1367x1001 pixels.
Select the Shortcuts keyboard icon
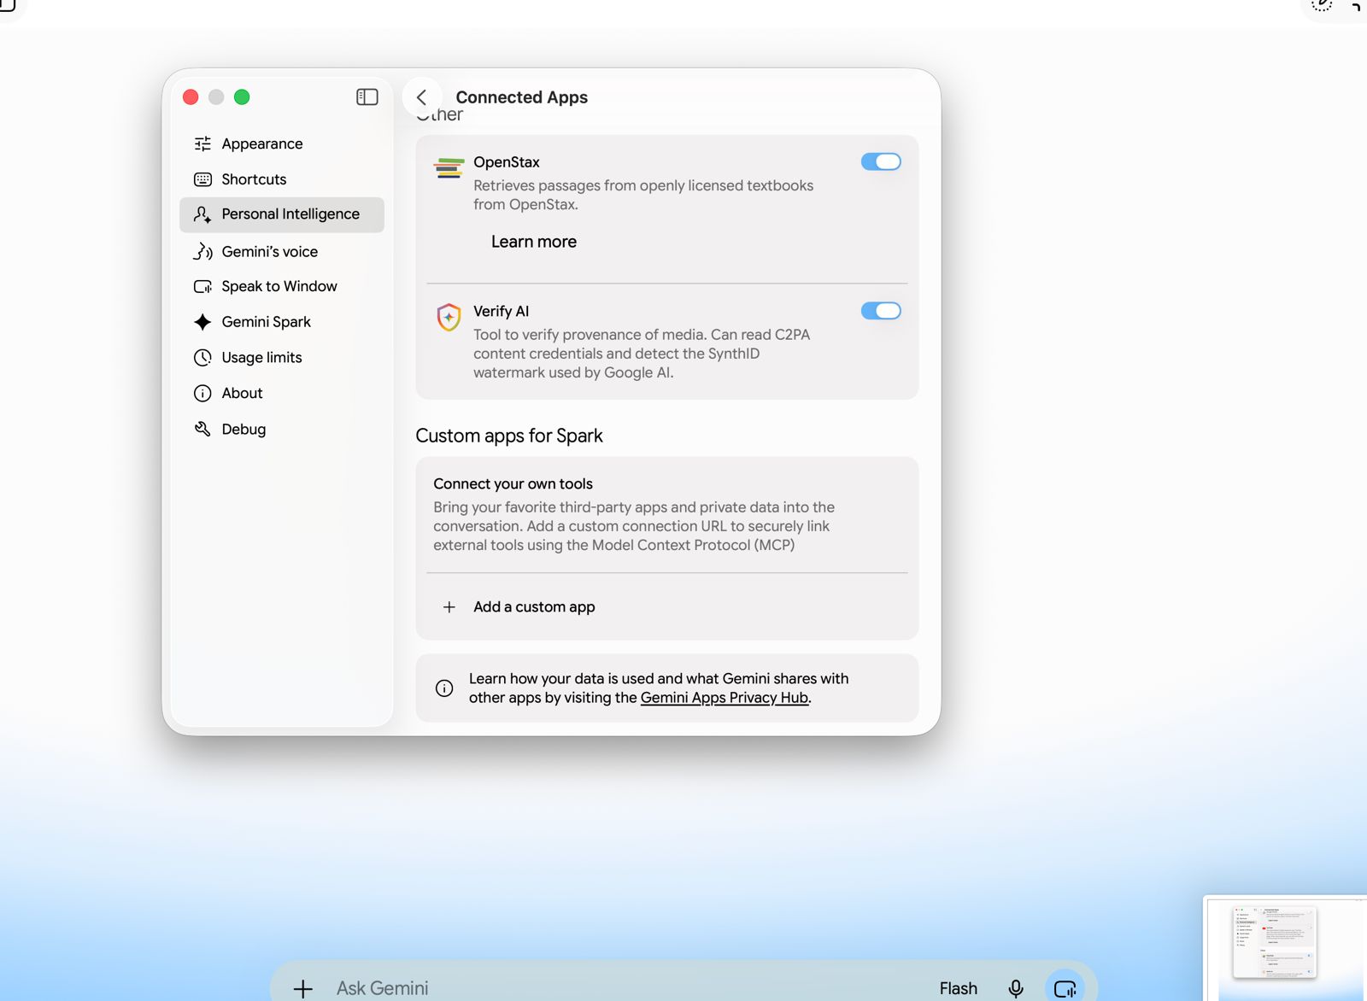(x=202, y=179)
